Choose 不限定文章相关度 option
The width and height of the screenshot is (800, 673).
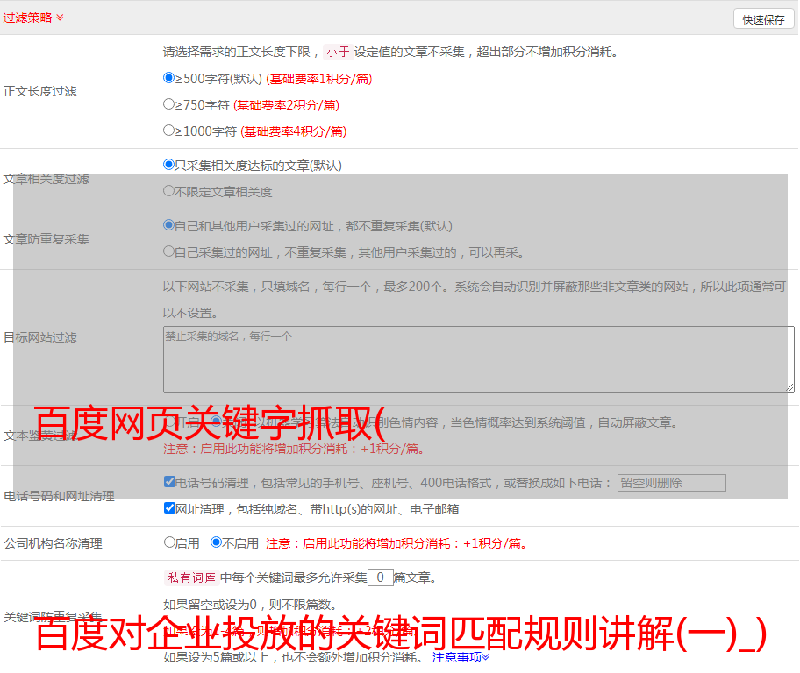[168, 191]
